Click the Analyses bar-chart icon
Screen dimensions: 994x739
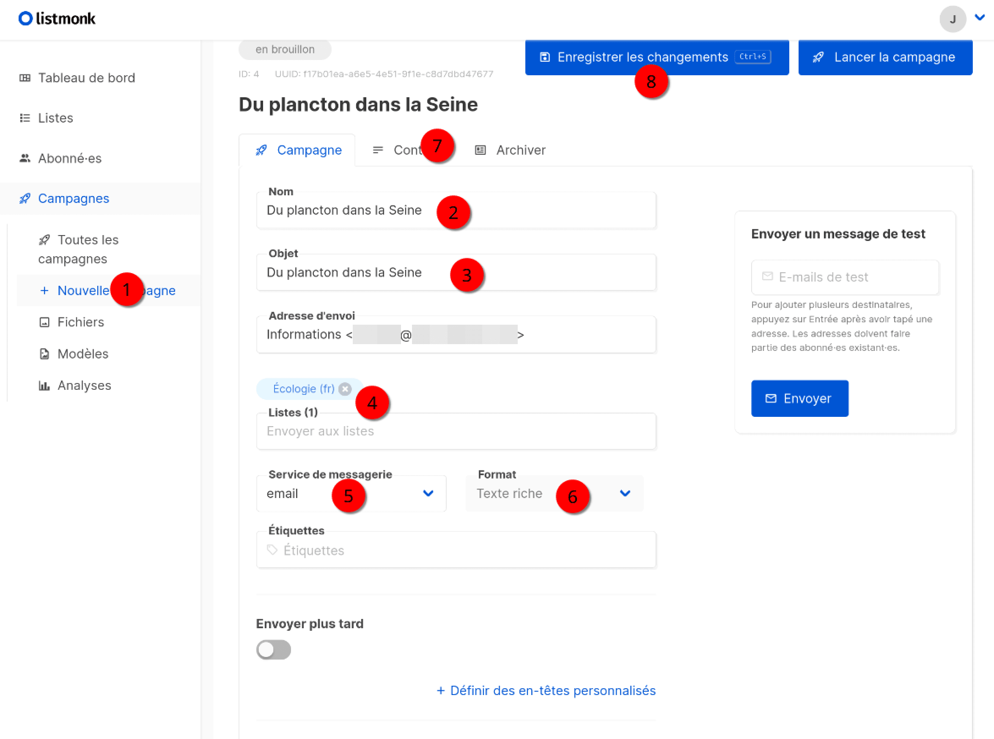pos(44,385)
